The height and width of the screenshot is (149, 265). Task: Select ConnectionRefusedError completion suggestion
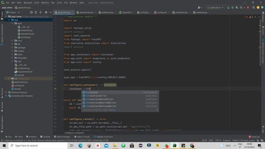[120, 106]
